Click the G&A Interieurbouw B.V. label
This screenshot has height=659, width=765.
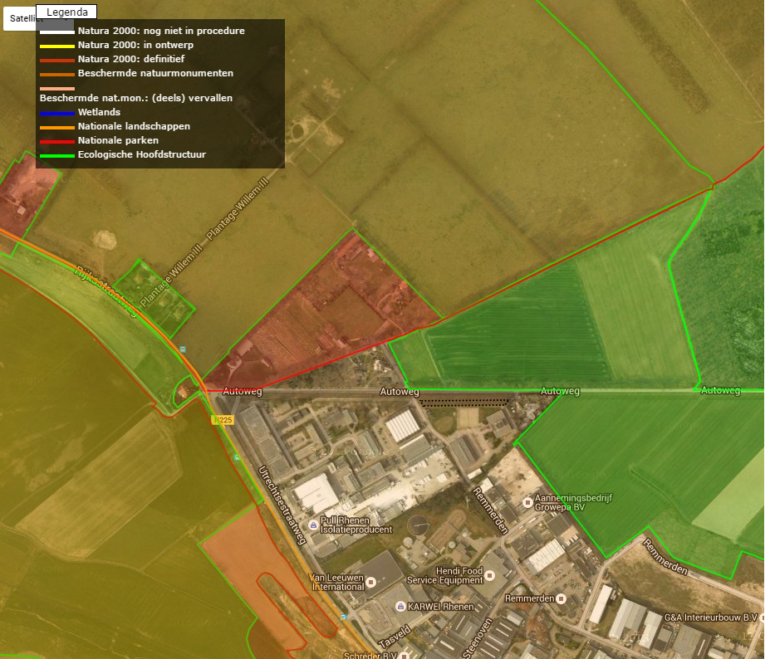(711, 617)
